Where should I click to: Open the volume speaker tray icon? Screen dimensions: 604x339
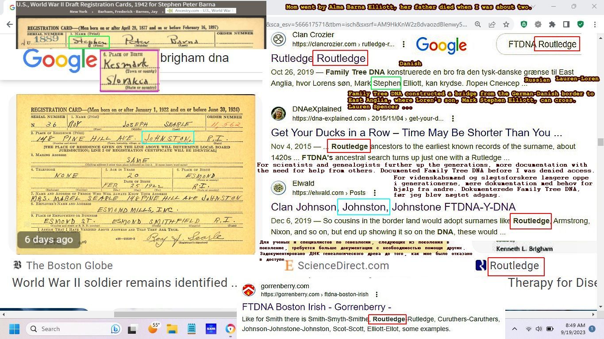point(539,329)
